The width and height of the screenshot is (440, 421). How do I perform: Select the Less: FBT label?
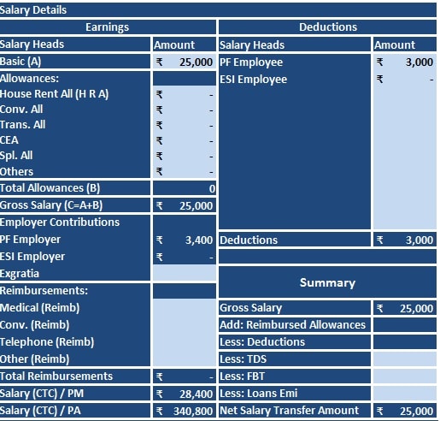(295, 377)
